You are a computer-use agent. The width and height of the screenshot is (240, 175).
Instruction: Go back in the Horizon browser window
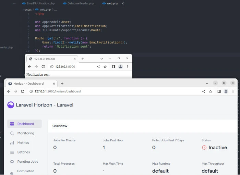[9, 91]
